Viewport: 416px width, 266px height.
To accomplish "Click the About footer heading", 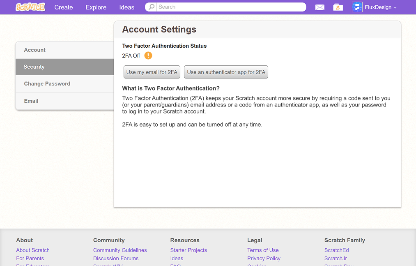I will (24, 240).
